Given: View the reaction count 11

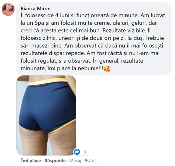Looking at the screenshot, I should pyautogui.click(x=84, y=152).
